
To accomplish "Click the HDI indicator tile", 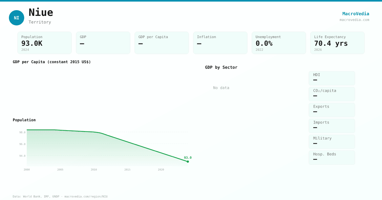I will pos(332,78).
